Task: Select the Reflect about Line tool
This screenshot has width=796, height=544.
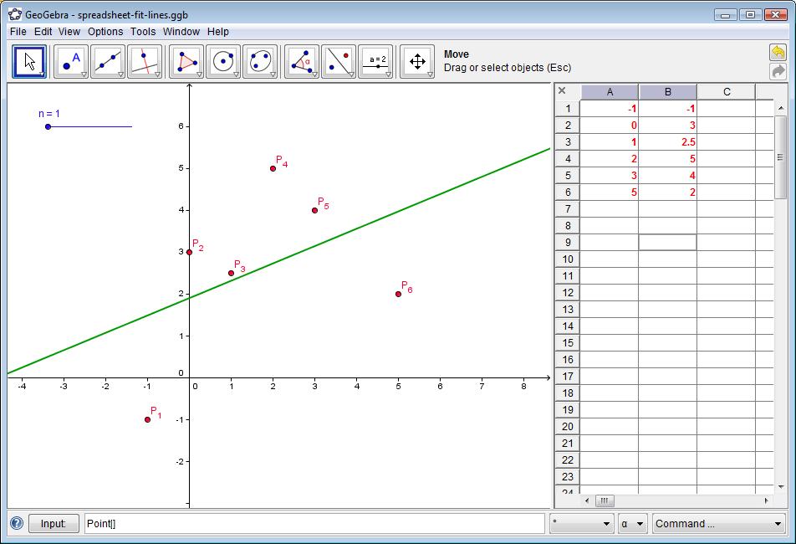Action: coord(339,61)
